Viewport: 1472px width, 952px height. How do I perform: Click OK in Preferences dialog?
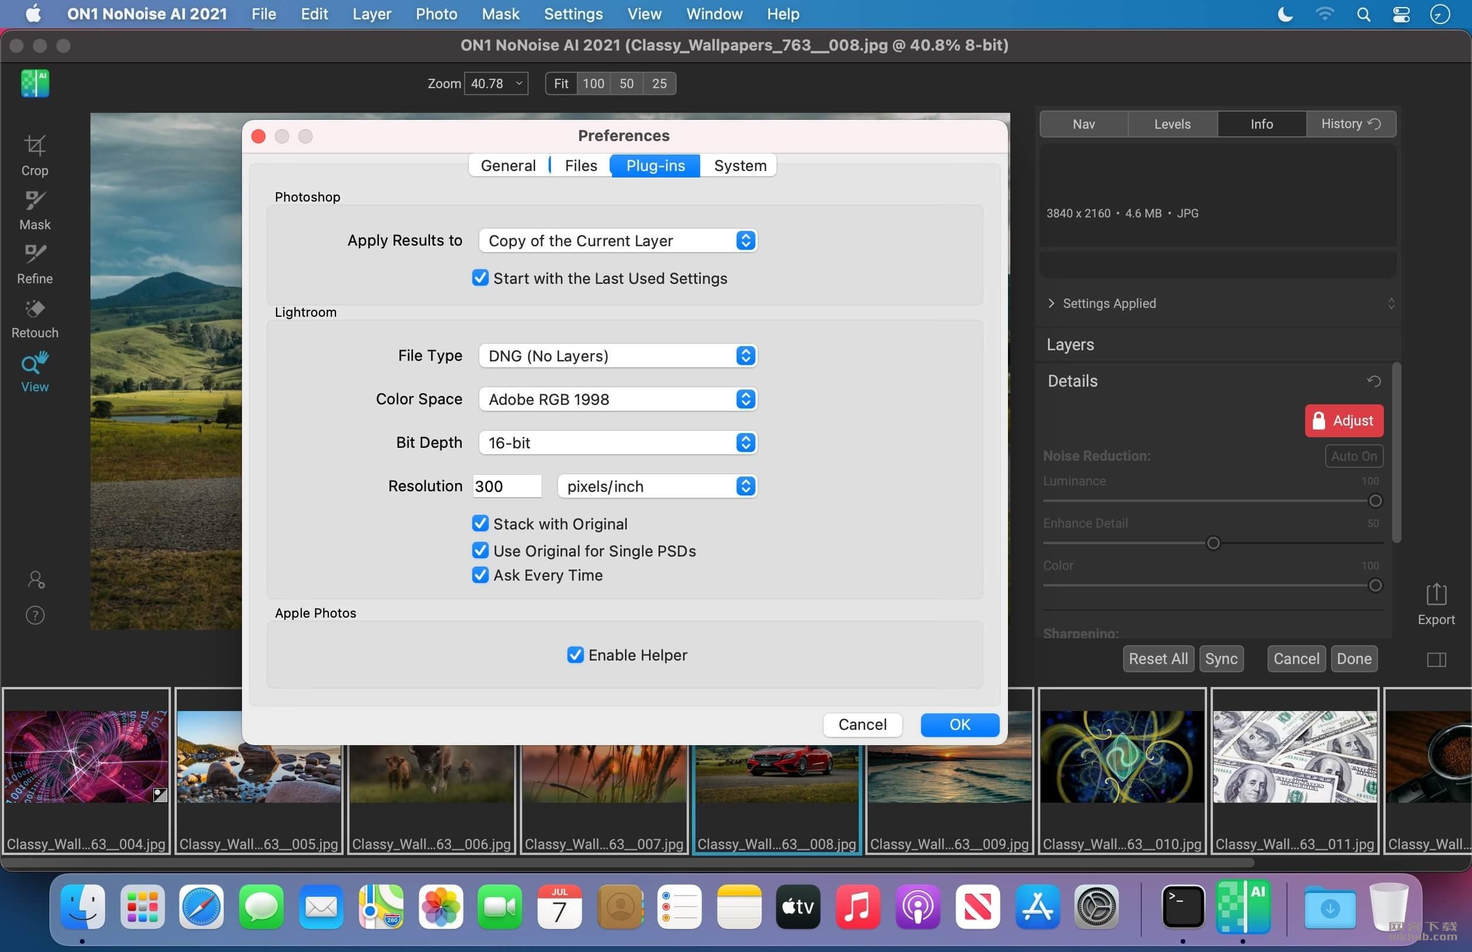tap(959, 724)
